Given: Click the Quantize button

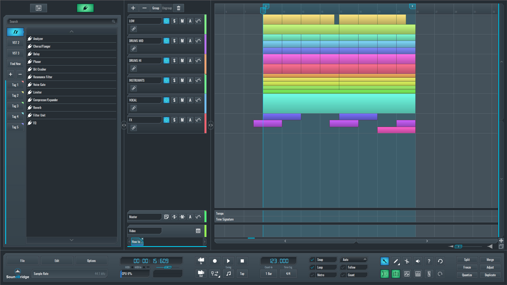Looking at the screenshot, I should pyautogui.click(x=467, y=275).
